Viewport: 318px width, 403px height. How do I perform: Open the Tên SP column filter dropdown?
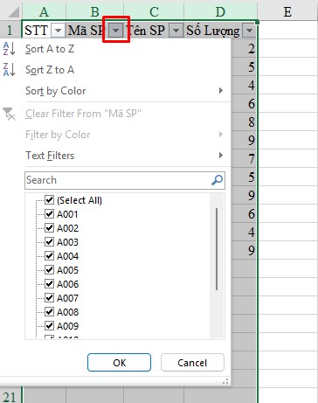[176, 31]
